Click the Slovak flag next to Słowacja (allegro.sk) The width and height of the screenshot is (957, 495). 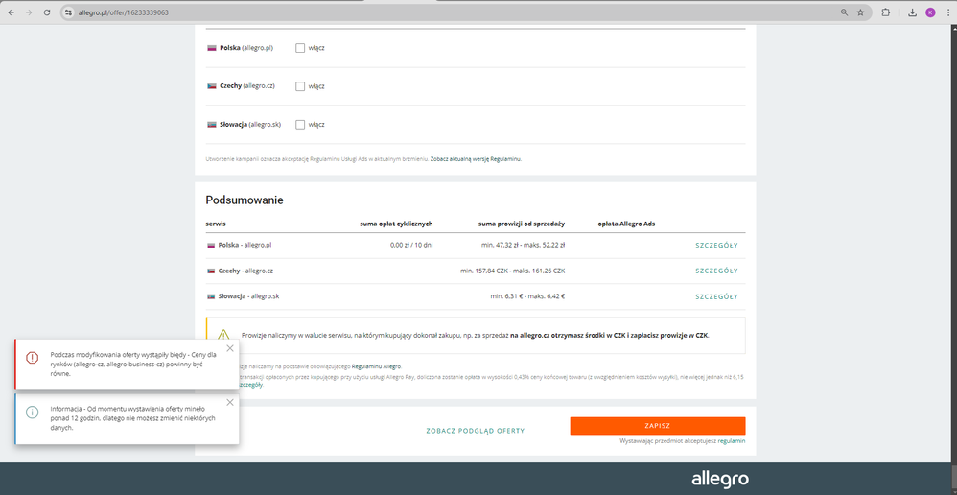click(x=212, y=125)
